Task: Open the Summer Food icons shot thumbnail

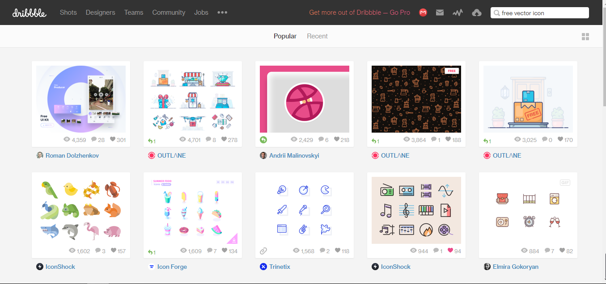Action: [193, 210]
